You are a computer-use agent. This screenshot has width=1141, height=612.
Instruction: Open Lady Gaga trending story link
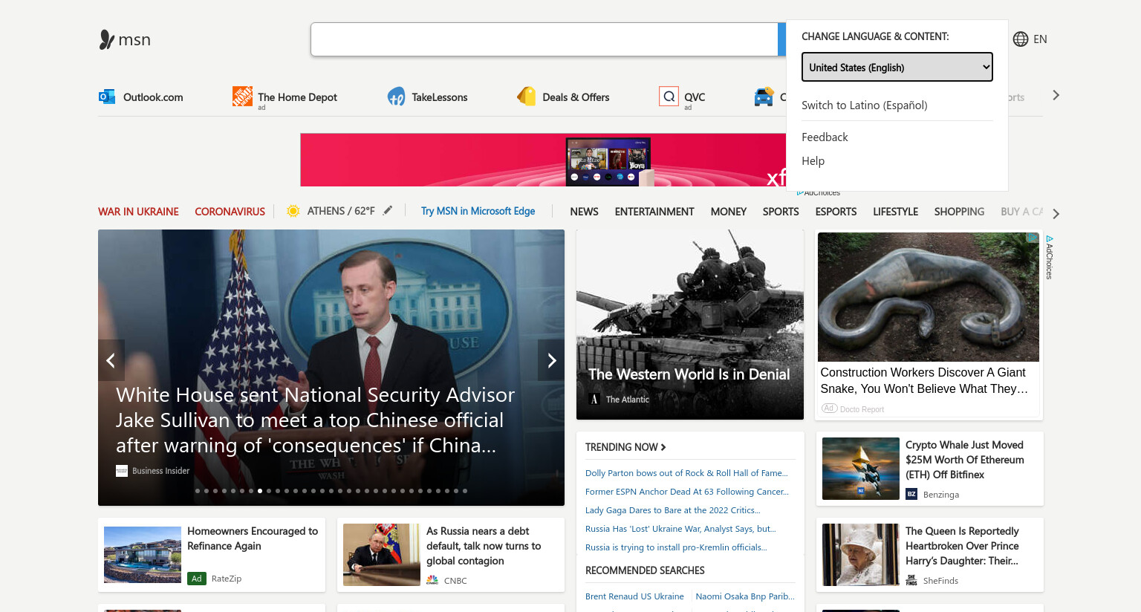(673, 510)
